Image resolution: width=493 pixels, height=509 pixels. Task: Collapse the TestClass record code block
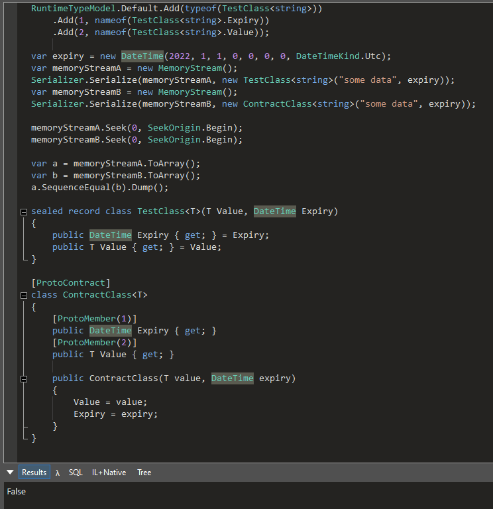[x=24, y=212]
